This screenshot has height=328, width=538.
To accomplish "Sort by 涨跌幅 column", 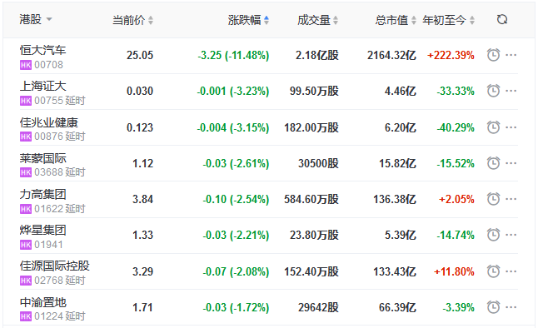I will [248, 20].
